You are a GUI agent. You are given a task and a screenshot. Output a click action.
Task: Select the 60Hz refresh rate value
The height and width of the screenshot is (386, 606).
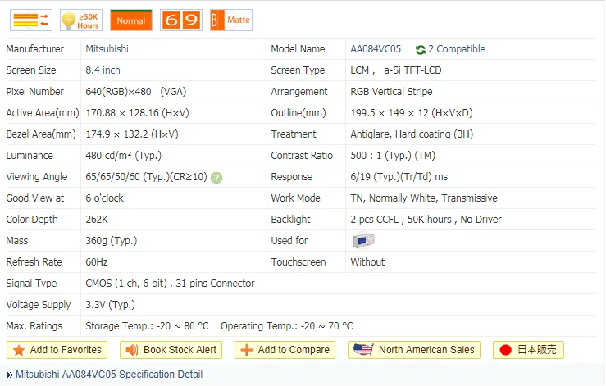click(x=97, y=262)
